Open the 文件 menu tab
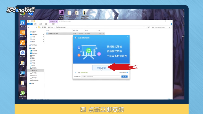Image resolution: width=203 pixels, height=114 pixels. click(x=30, y=24)
